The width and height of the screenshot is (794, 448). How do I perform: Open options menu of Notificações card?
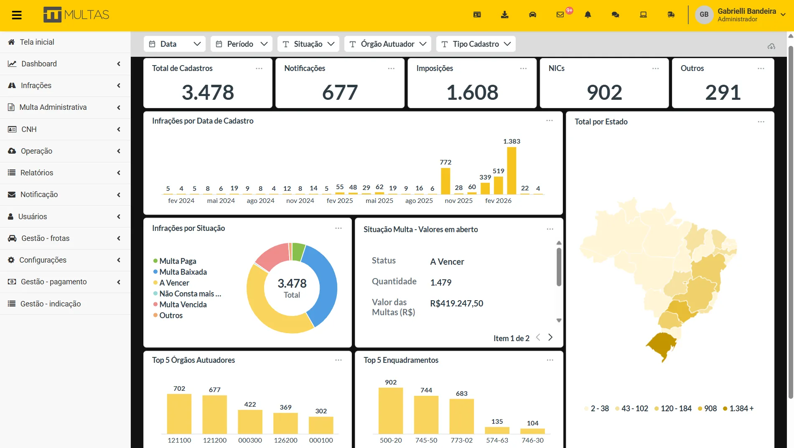(x=391, y=68)
